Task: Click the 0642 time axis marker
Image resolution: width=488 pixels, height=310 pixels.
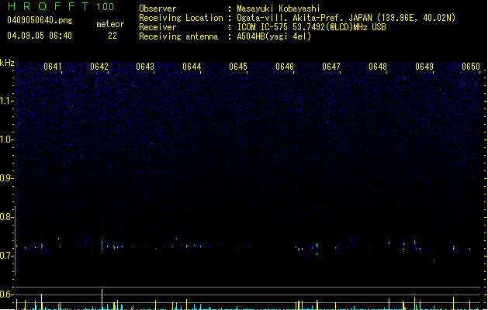Action: tap(99, 67)
